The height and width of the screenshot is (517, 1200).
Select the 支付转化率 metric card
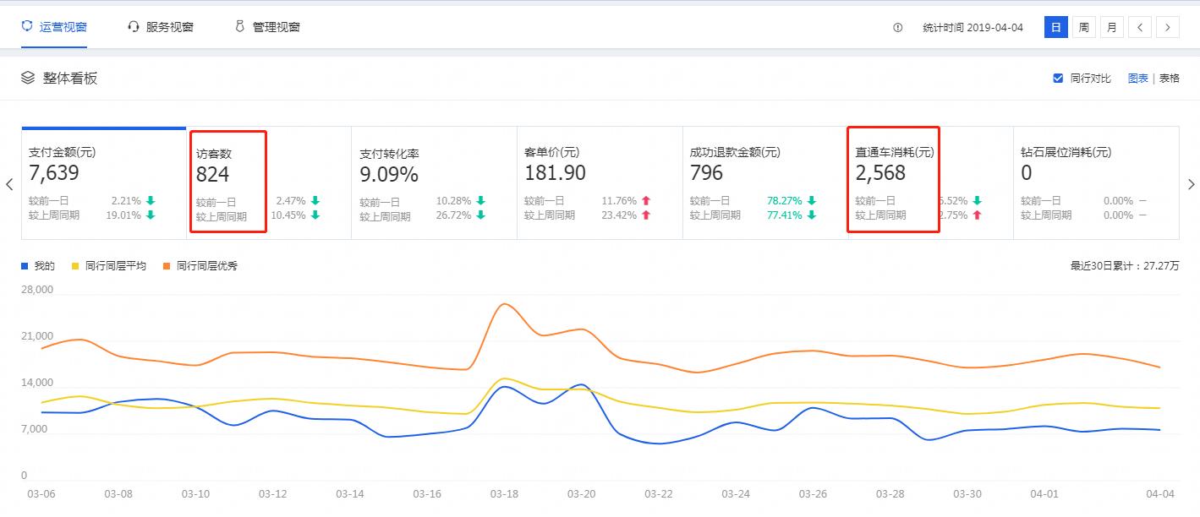[432, 182]
